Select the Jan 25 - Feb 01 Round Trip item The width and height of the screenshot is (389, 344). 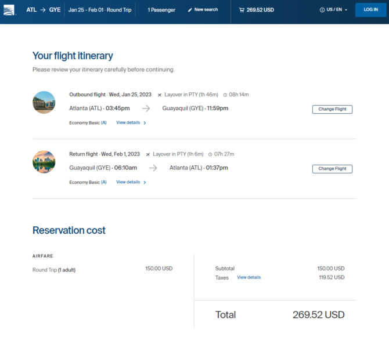pyautogui.click(x=100, y=10)
